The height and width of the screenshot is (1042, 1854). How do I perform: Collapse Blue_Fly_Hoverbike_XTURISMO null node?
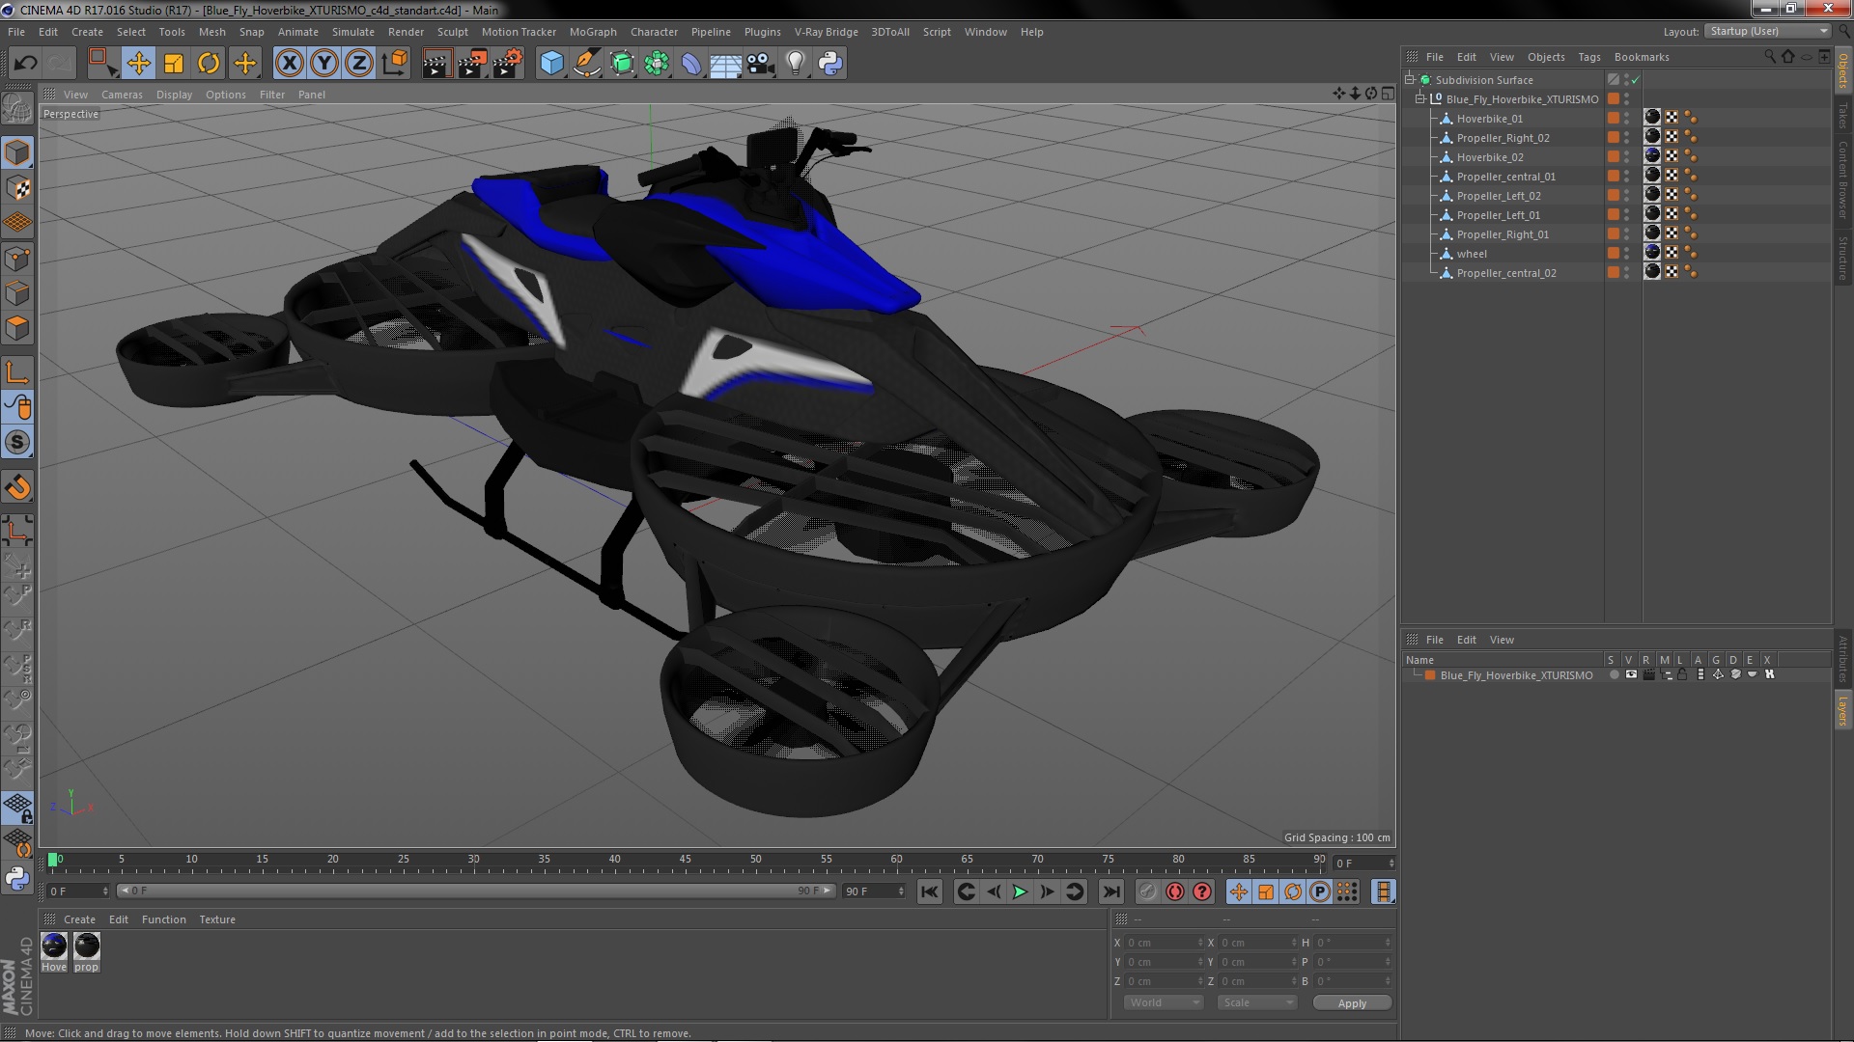[x=1420, y=99]
